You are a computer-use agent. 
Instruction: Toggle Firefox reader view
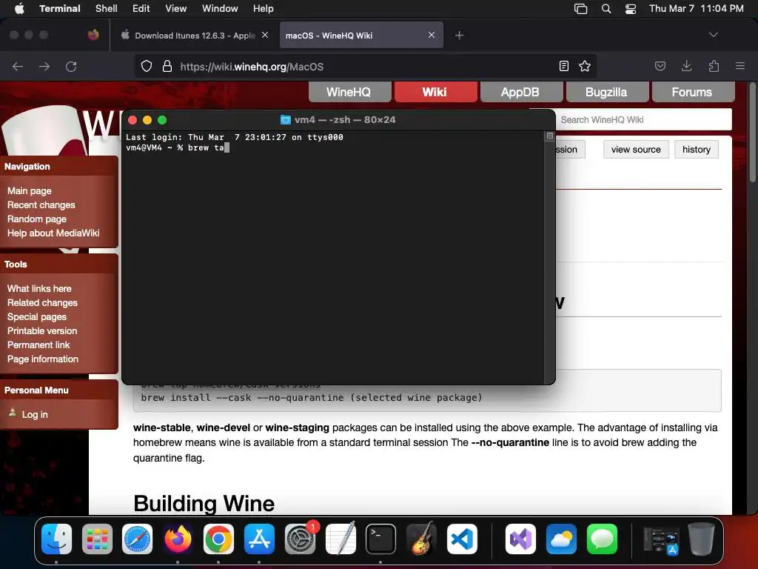coord(563,66)
